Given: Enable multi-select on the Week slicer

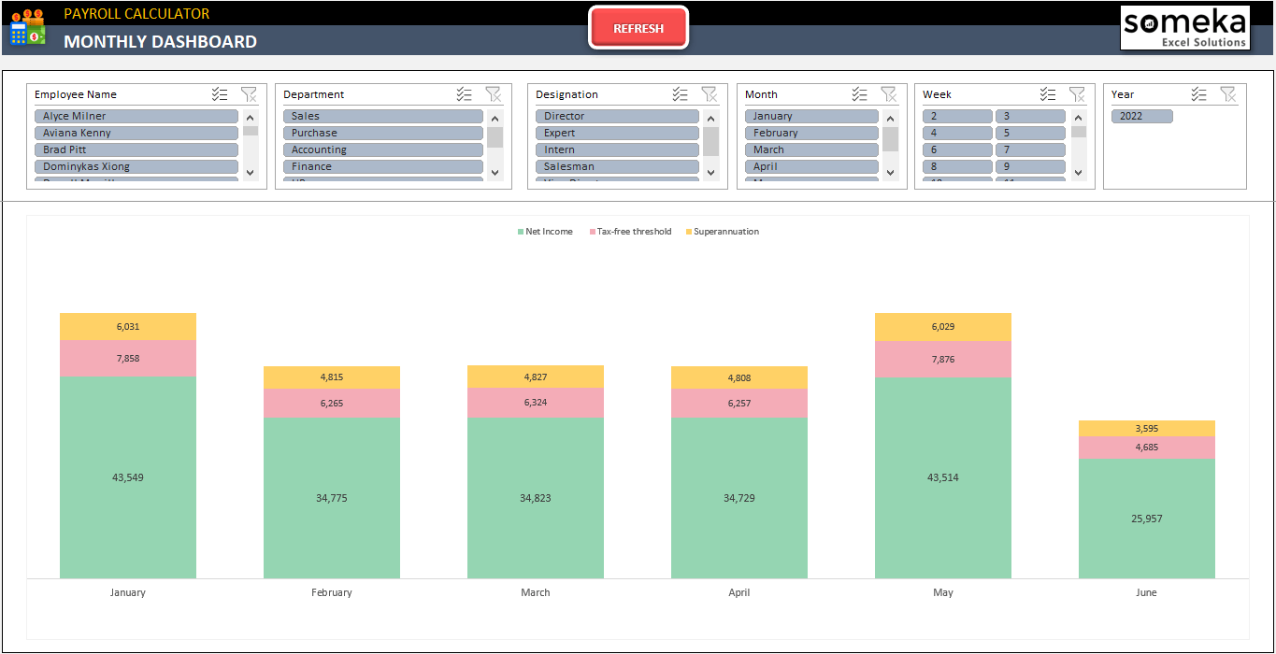Looking at the screenshot, I should [x=1047, y=93].
